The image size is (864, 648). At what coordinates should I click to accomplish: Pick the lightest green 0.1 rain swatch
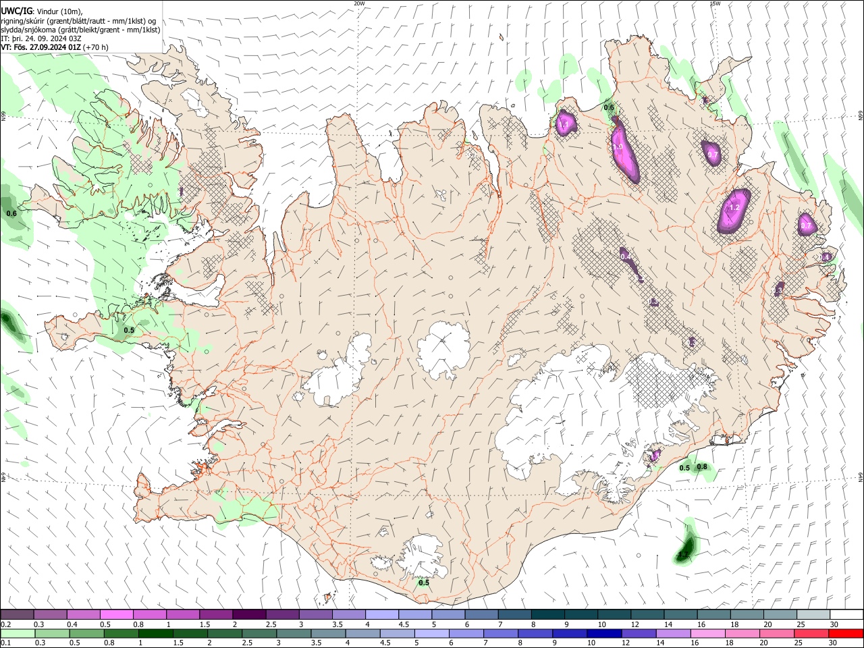click(x=18, y=633)
